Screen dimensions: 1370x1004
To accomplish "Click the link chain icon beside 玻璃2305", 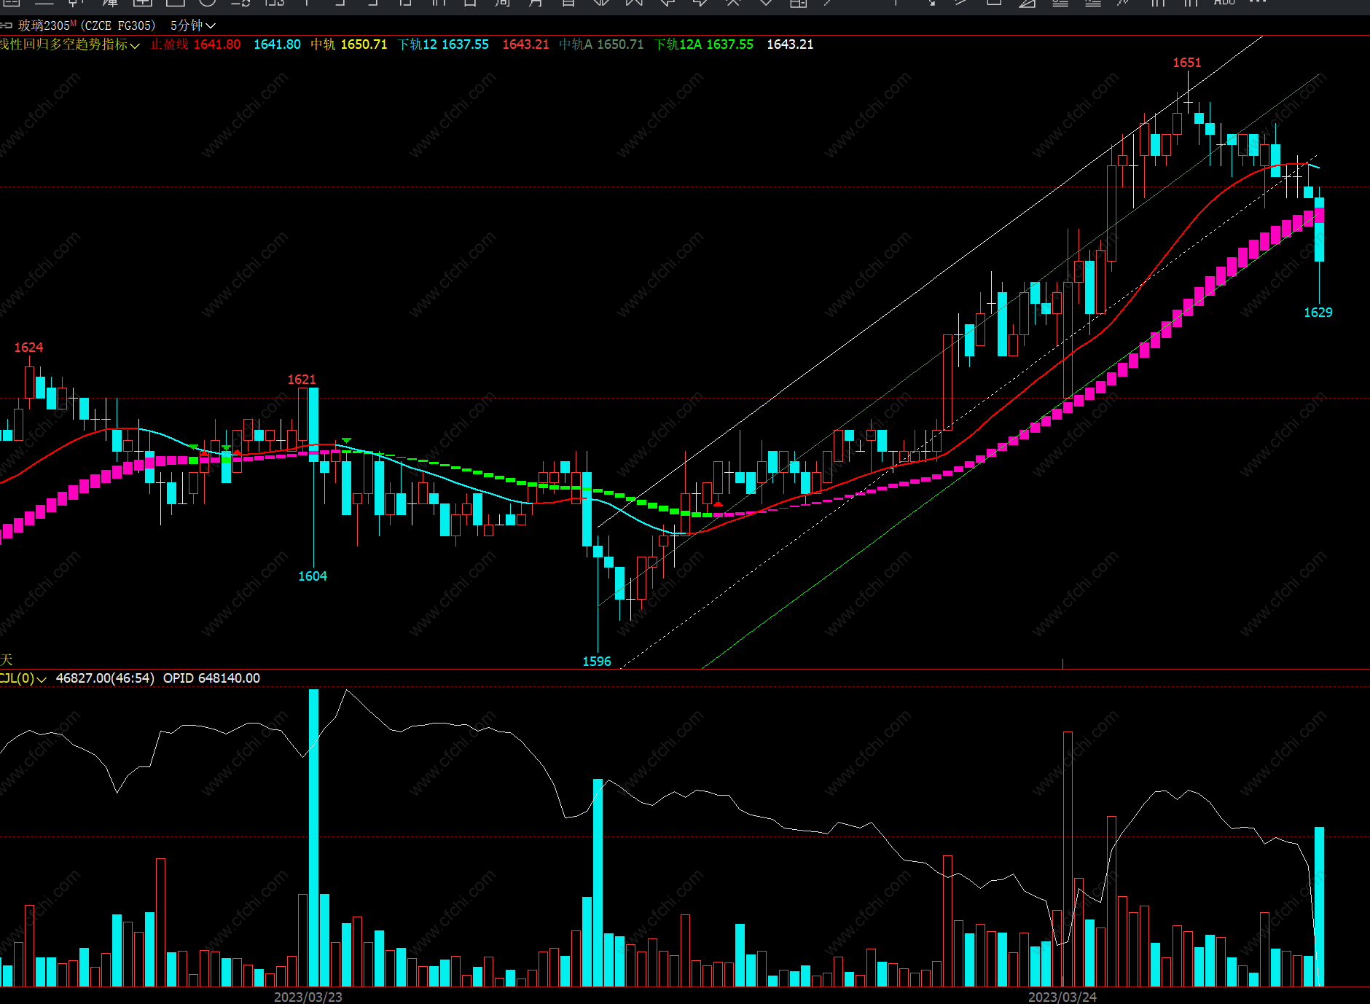I will coord(6,26).
